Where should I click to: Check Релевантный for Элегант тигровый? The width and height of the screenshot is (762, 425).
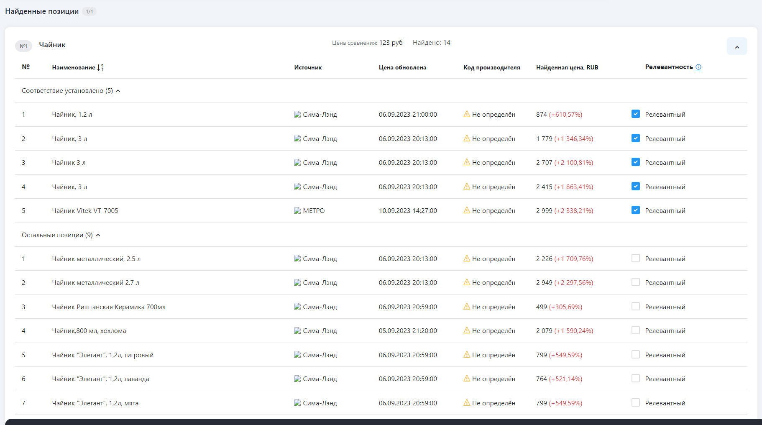click(x=635, y=354)
